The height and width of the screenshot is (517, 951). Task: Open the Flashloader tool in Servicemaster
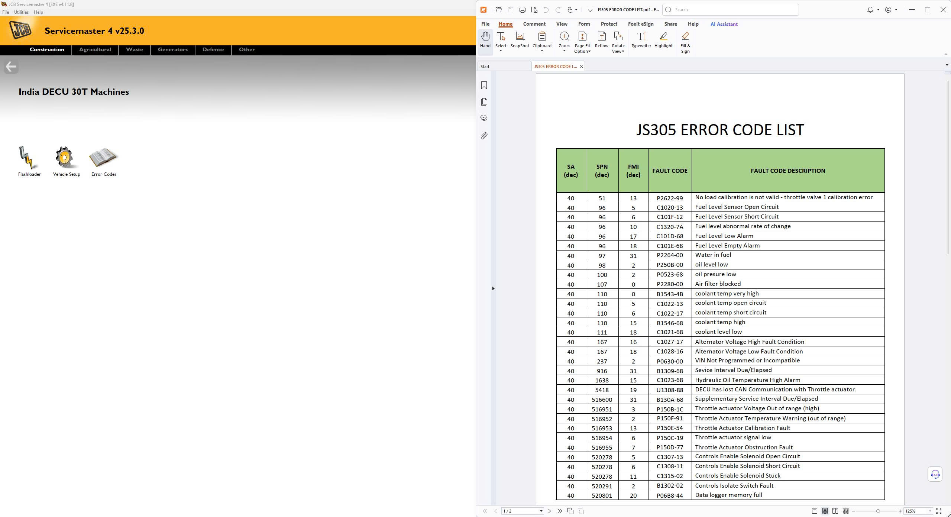pyautogui.click(x=29, y=161)
